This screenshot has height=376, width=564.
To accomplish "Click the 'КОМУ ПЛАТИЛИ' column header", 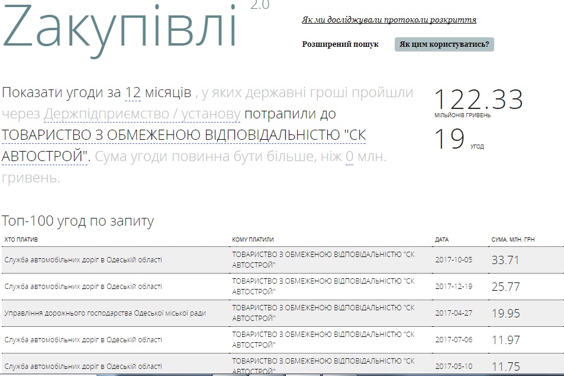I will point(253,240).
